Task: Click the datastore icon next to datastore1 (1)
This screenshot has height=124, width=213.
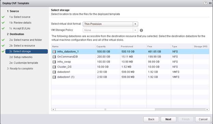Action: click(54, 77)
